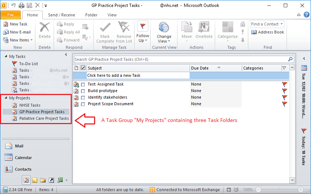The height and width of the screenshot is (194, 311).
Task: Collapse the My Tasks group
Action: (x=6, y=56)
